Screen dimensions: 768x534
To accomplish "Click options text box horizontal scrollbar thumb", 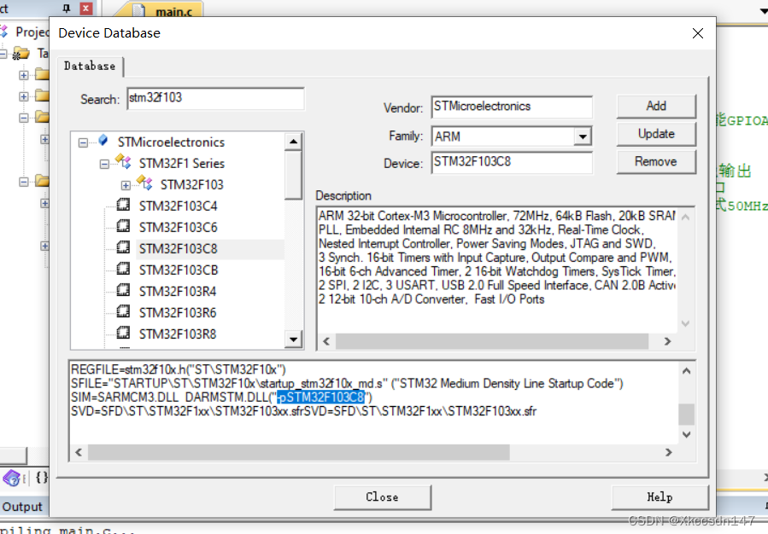I will (x=299, y=452).
